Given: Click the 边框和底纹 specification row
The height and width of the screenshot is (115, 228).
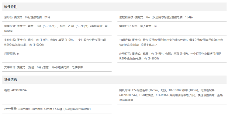Looking at the screenshot, I should (x=172, y=17).
